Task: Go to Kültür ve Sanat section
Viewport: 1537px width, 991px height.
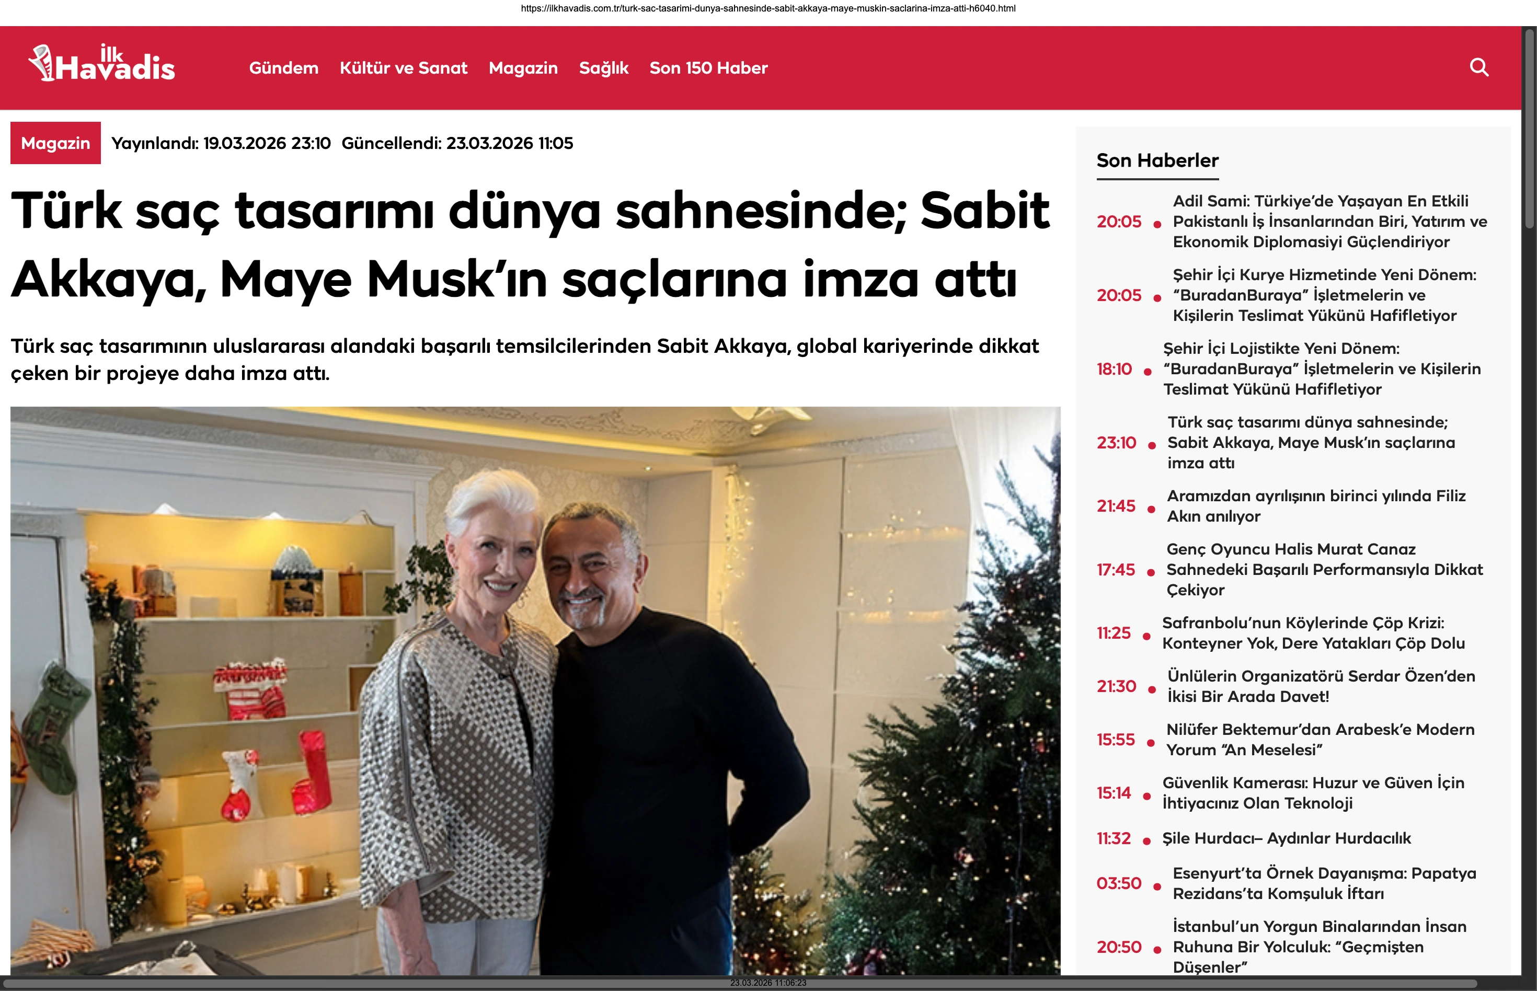Action: coord(404,67)
